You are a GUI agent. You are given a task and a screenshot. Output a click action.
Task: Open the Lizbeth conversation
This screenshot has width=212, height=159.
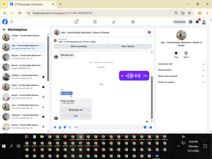tap(23, 37)
